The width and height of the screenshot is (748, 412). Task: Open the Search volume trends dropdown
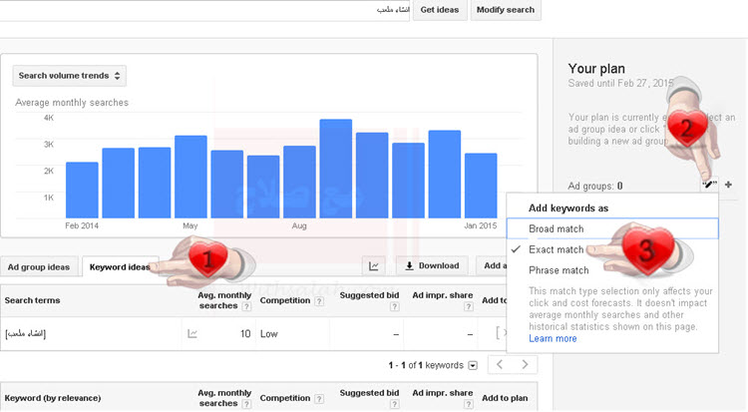click(70, 76)
